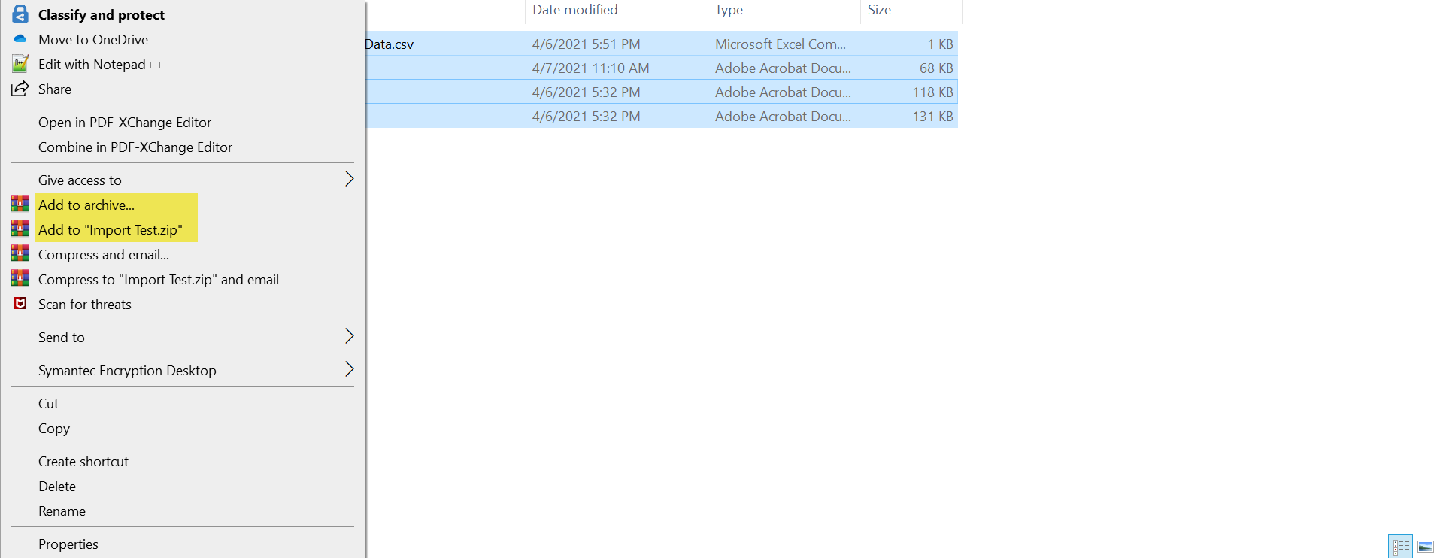This screenshot has height=558, width=1443.
Task: Choose Delete from the context menu
Action: pyautogui.click(x=57, y=486)
